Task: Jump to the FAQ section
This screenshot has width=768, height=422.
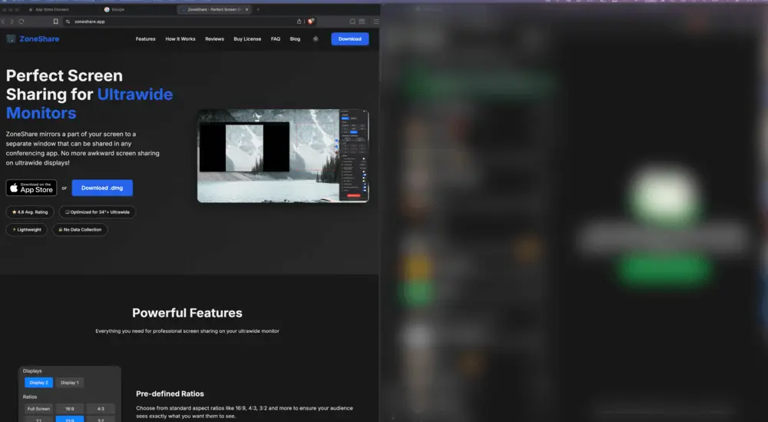Action: 276,38
